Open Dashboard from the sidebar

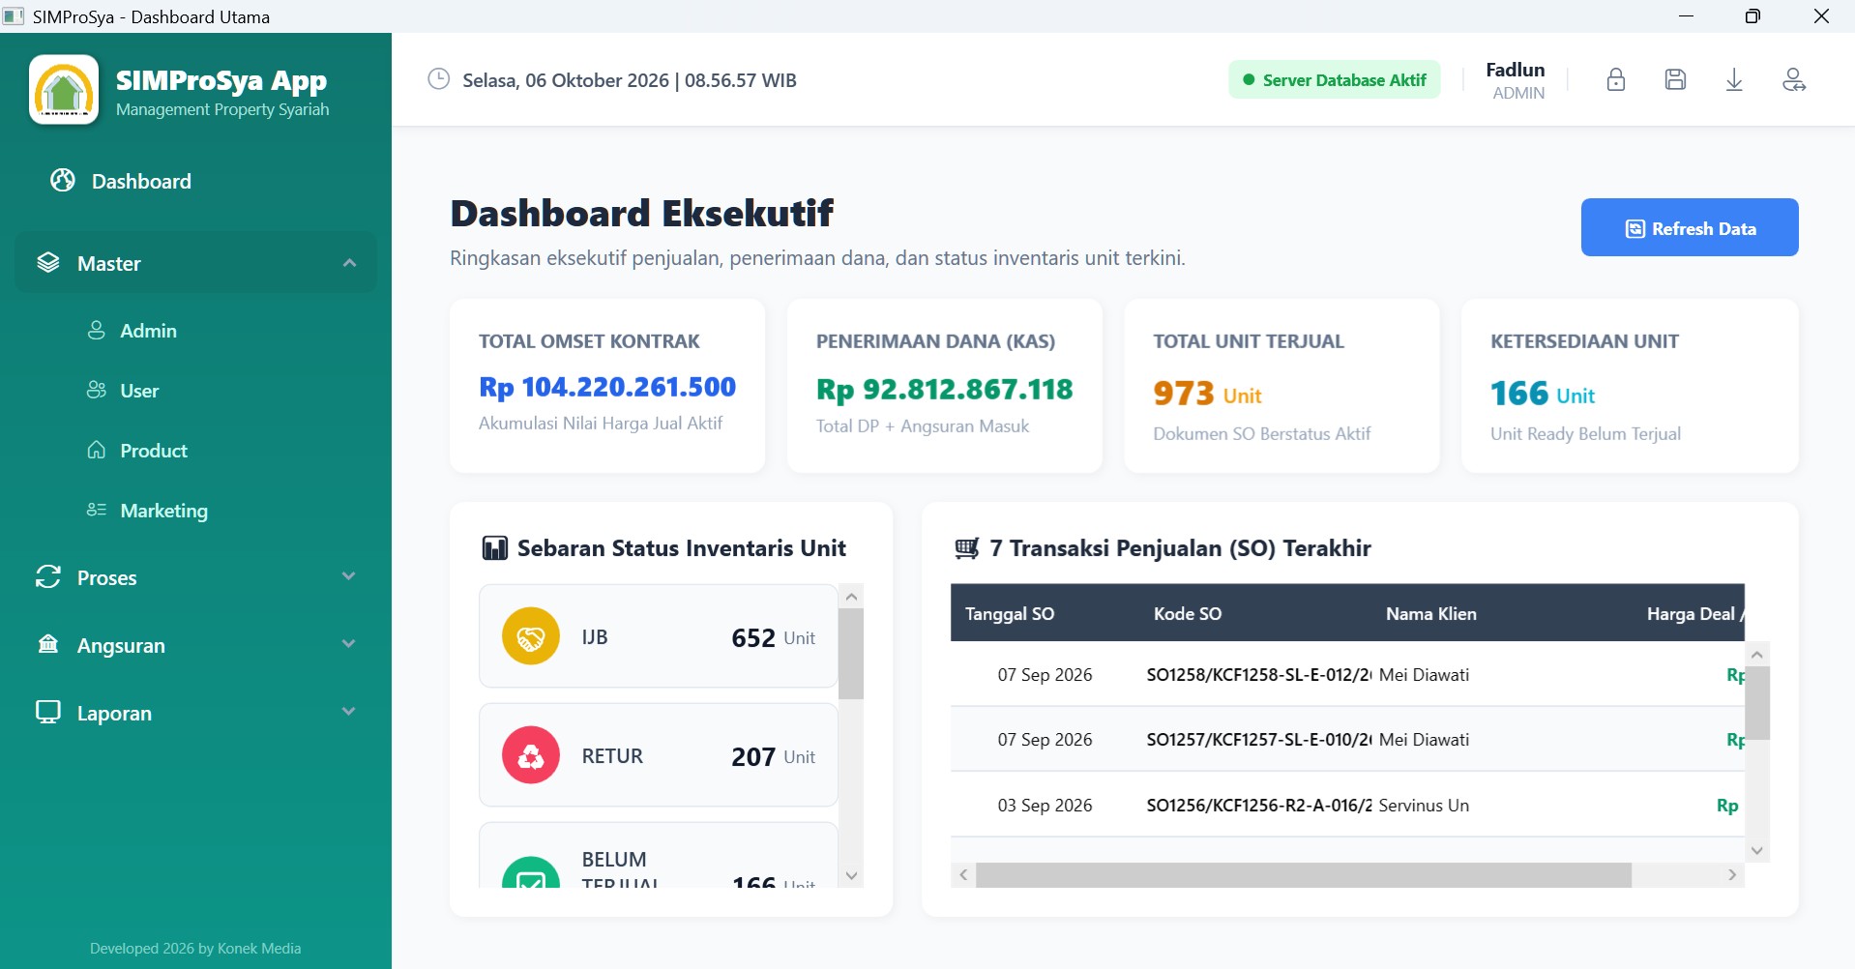[196, 181]
